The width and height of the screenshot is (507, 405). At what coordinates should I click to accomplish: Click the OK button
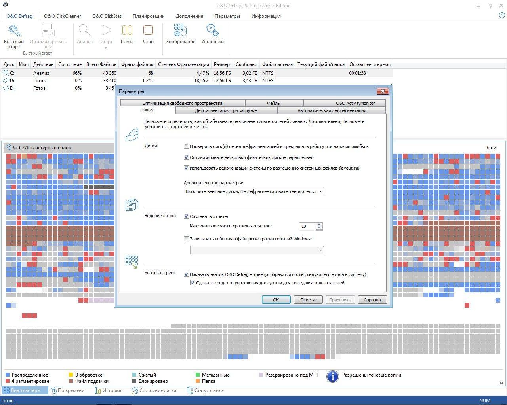pyautogui.click(x=276, y=300)
